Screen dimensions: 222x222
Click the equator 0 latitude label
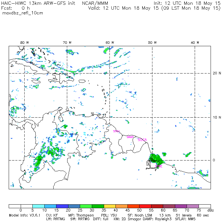(x=214, y=160)
